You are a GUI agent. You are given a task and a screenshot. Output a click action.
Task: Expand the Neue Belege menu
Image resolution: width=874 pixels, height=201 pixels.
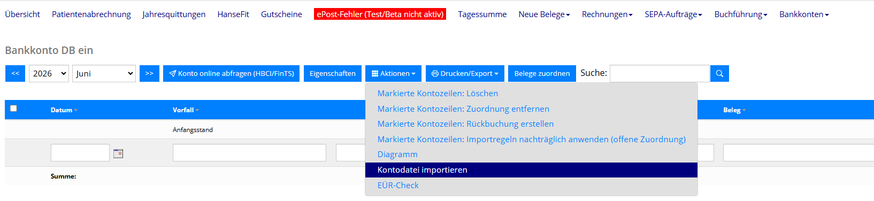tap(544, 14)
